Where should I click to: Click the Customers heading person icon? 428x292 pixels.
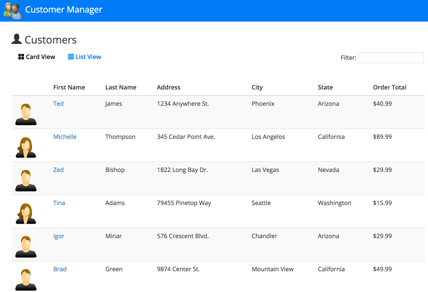tap(17, 39)
